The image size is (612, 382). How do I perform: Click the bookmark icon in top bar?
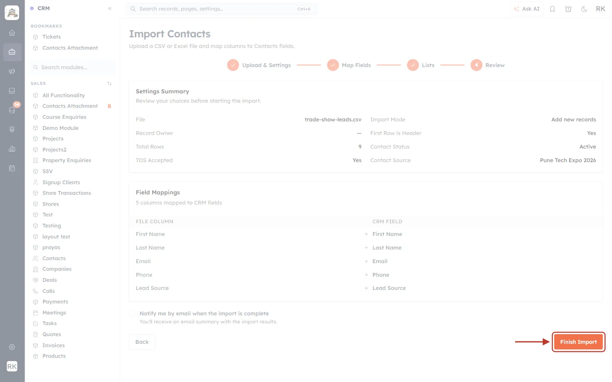tap(552, 9)
